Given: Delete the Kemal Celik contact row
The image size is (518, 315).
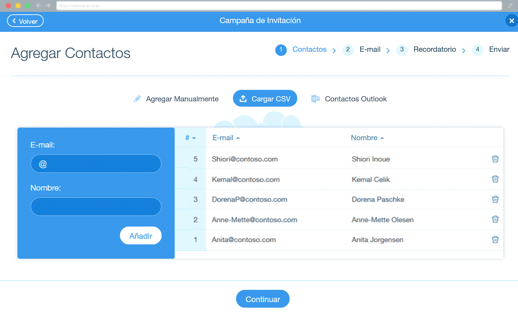Looking at the screenshot, I should [495, 179].
